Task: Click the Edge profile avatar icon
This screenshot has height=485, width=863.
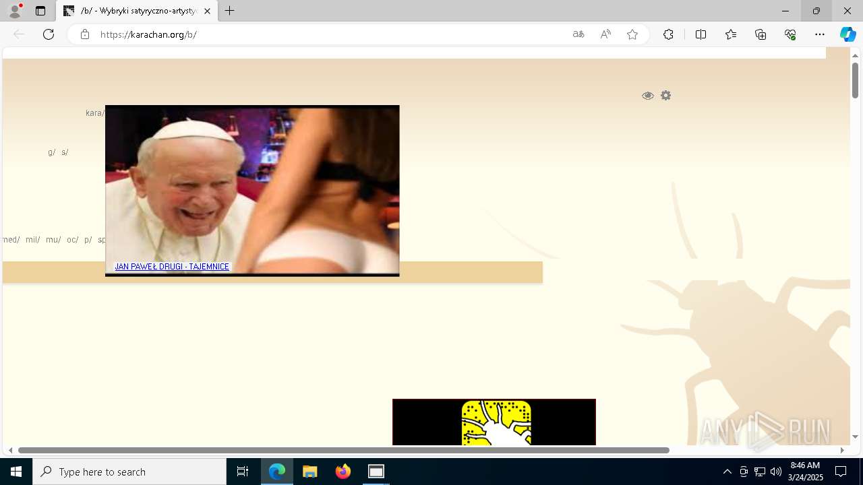Action: [x=15, y=11]
